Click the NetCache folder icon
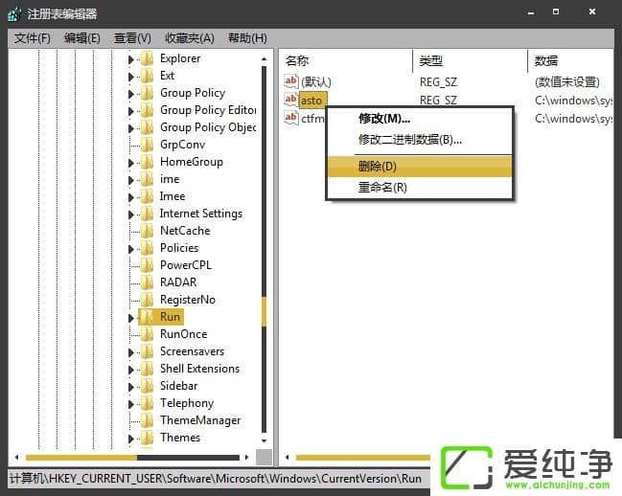Viewport: 622px width, 496px height. pos(148,231)
